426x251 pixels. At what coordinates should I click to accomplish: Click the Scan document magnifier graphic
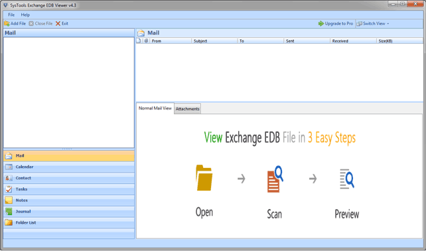coord(275,179)
